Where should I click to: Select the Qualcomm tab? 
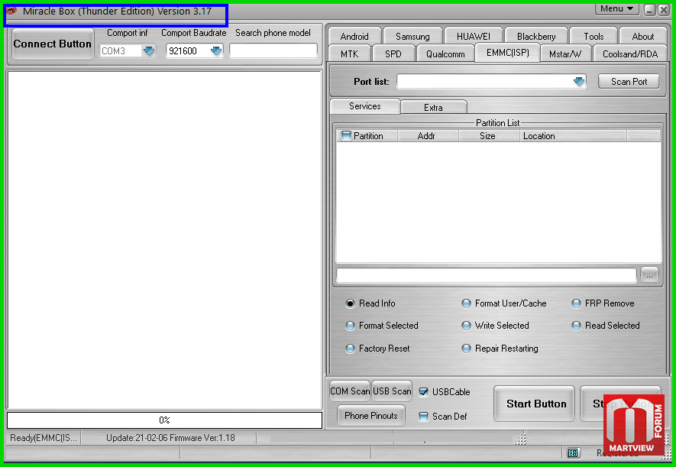tap(445, 54)
